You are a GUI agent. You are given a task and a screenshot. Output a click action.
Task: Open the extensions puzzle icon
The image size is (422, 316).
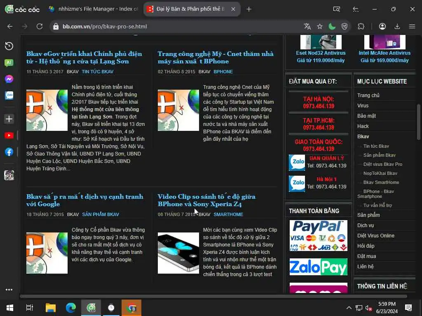361,26
